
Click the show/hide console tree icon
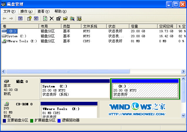click(20, 18)
